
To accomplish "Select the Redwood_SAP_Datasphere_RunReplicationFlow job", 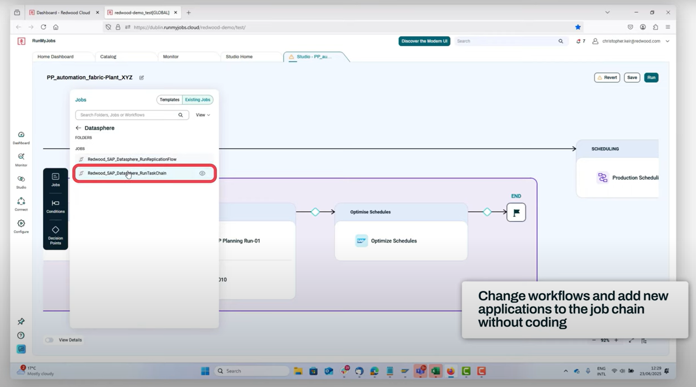I will (x=144, y=159).
